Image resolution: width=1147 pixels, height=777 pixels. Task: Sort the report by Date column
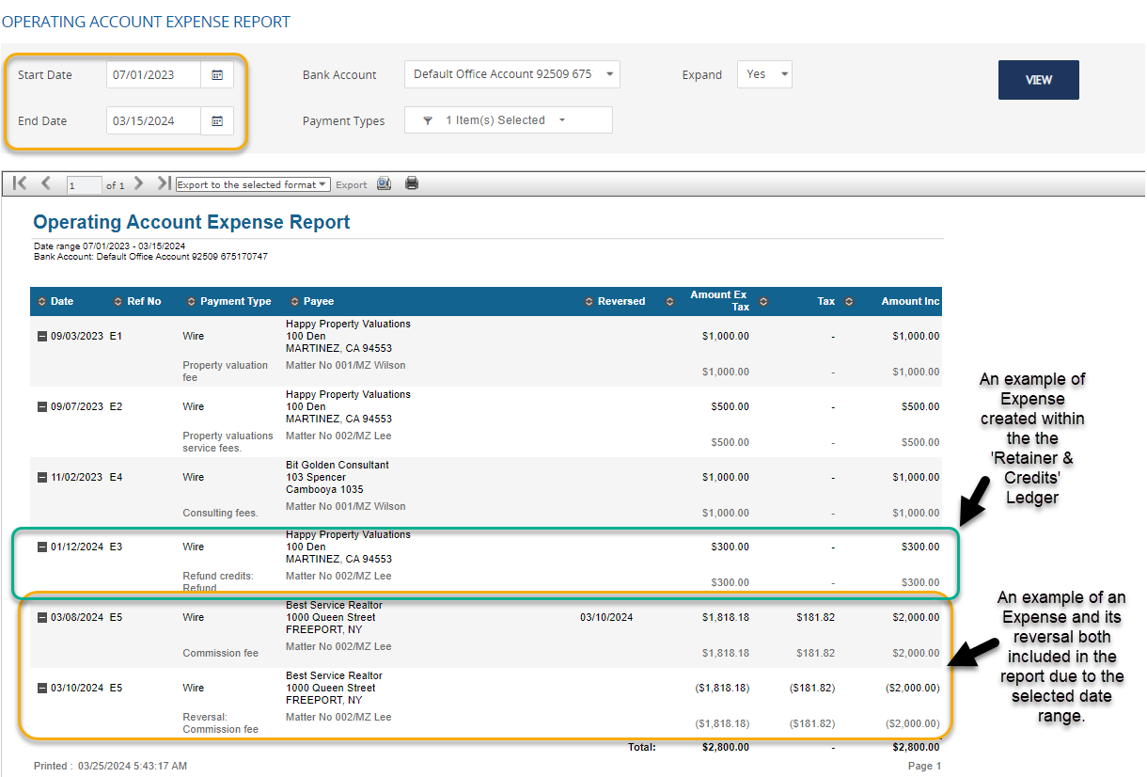tap(54, 301)
